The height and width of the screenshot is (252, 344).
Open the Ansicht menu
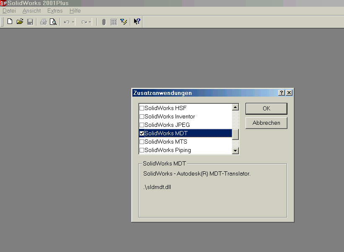31,11
